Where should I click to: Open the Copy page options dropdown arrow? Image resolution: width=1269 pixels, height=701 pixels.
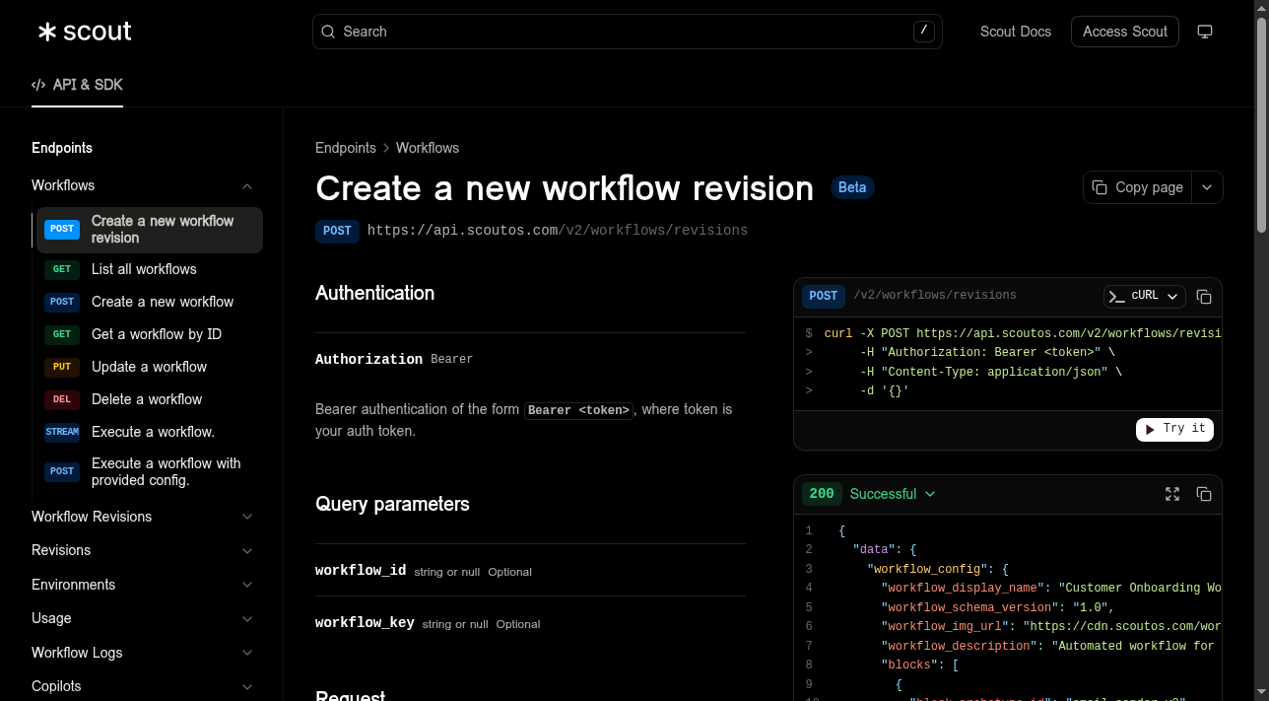pos(1208,187)
